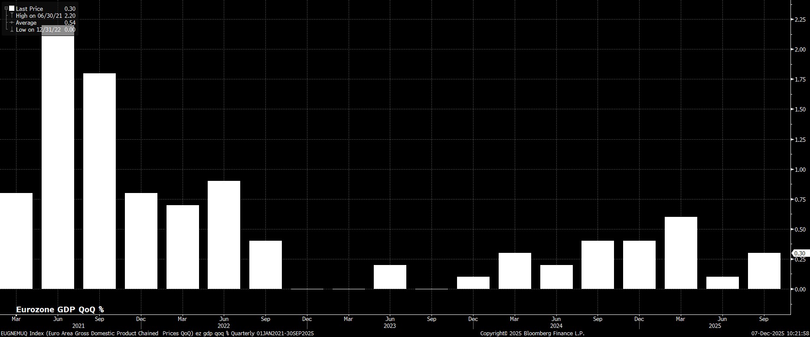
Task: Click the High marker icon in legend
Action: 12,16
